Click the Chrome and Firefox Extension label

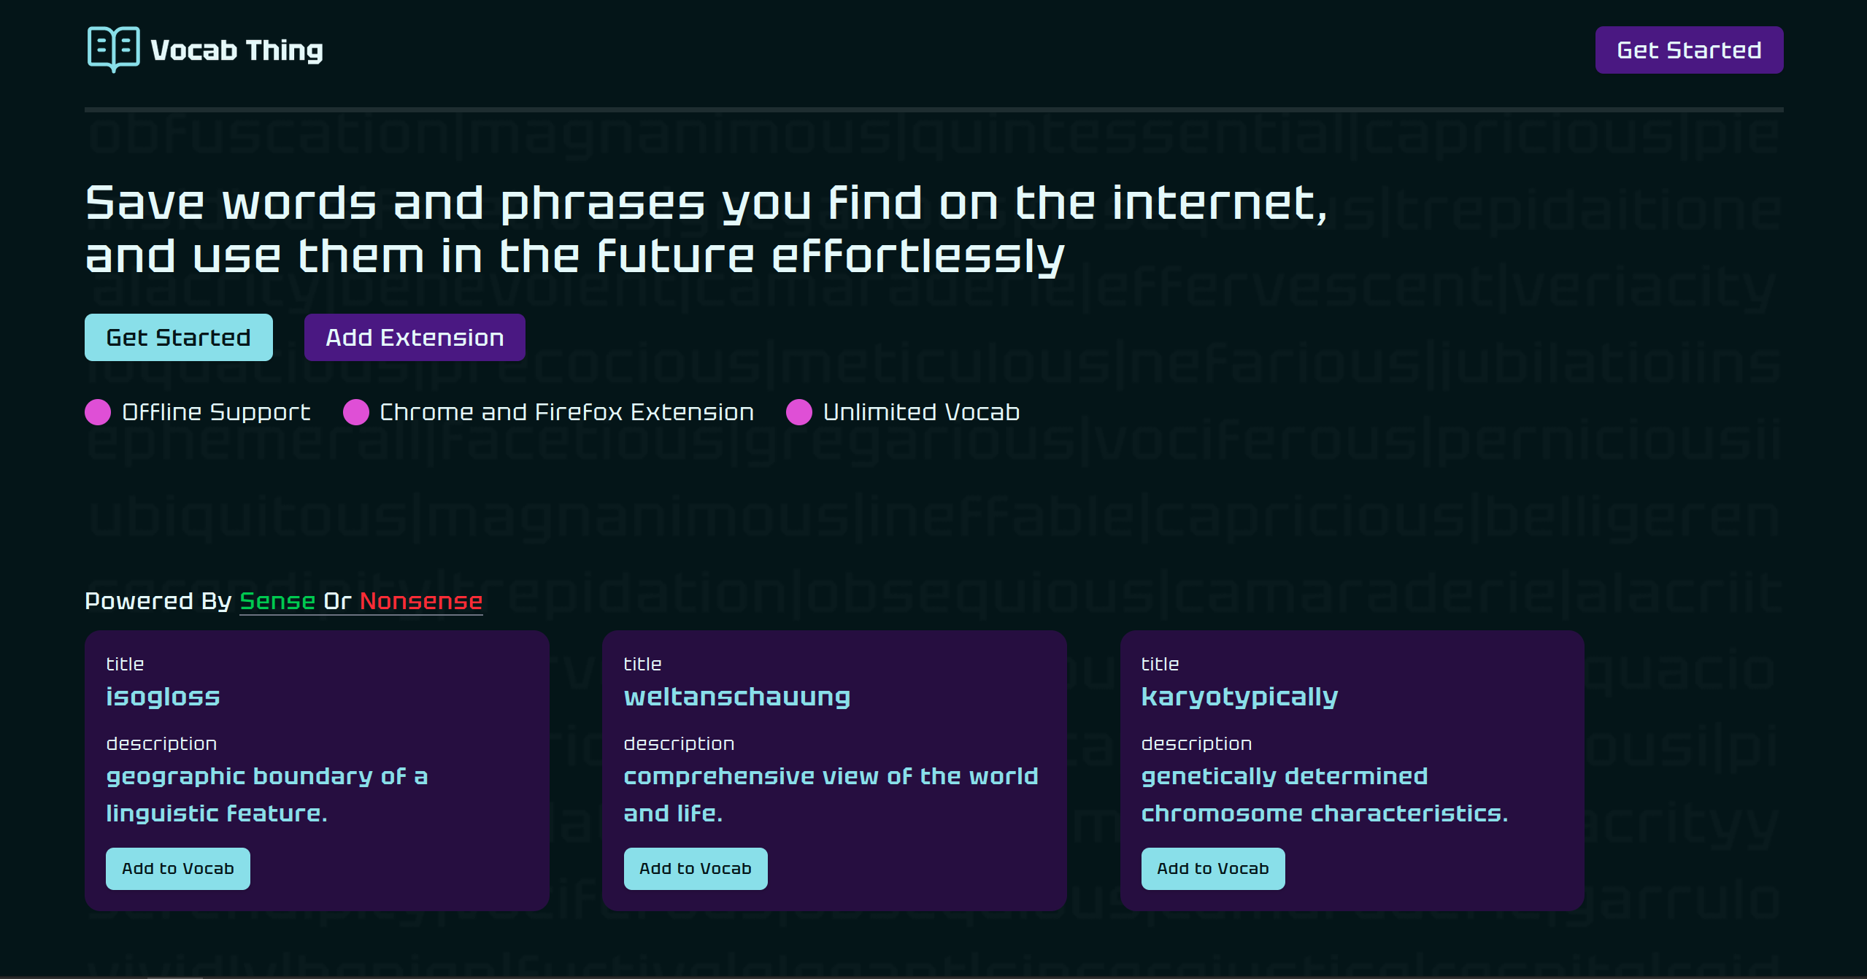click(566, 412)
